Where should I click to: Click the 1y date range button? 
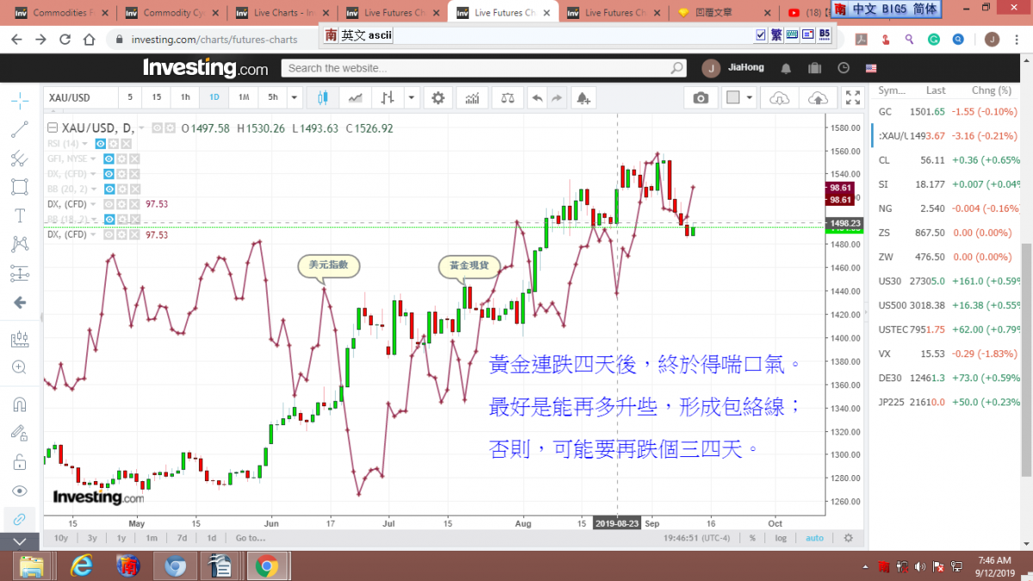[121, 538]
